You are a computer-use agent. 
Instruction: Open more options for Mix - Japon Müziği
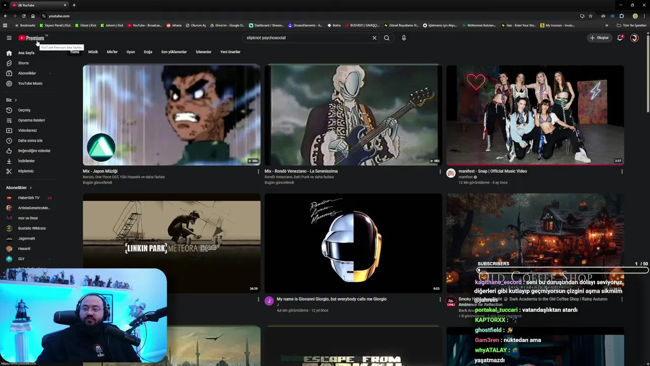[258, 172]
